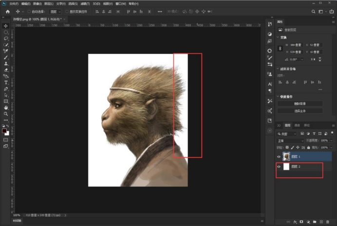Toggle the 自动选择 auto-select checkbox
Image resolution: width=337 pixels, height=226 pixels.
pos(29,12)
